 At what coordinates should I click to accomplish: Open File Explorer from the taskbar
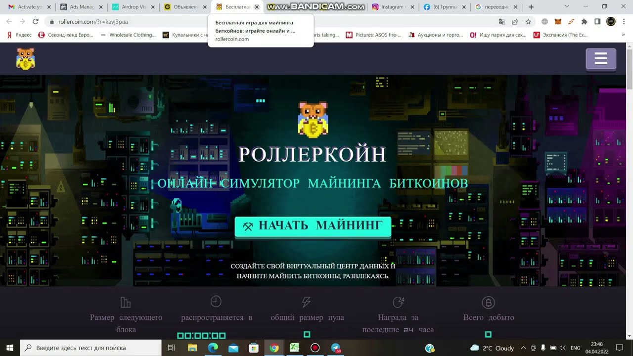(x=192, y=348)
